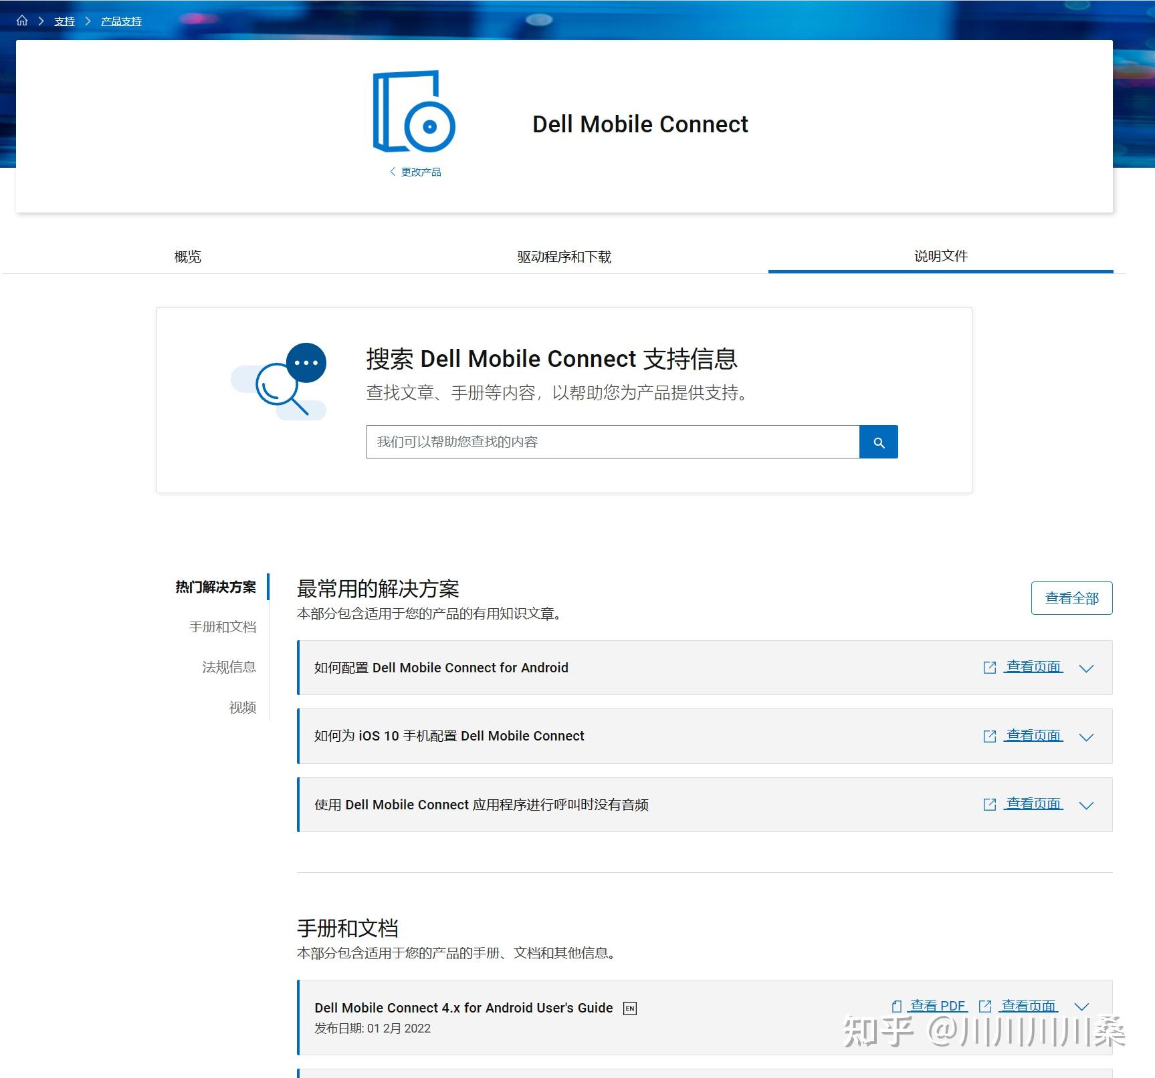Expand the Android User's Guide row
Image resolution: width=1155 pixels, height=1078 pixels.
coord(1081,1007)
